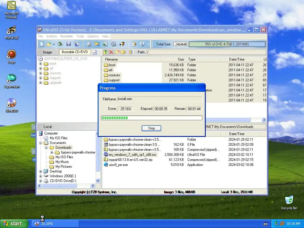Select uiso9_pe.exe in local files
Image resolution: width=304 pixels, height=228 pixels.
coord(118,165)
